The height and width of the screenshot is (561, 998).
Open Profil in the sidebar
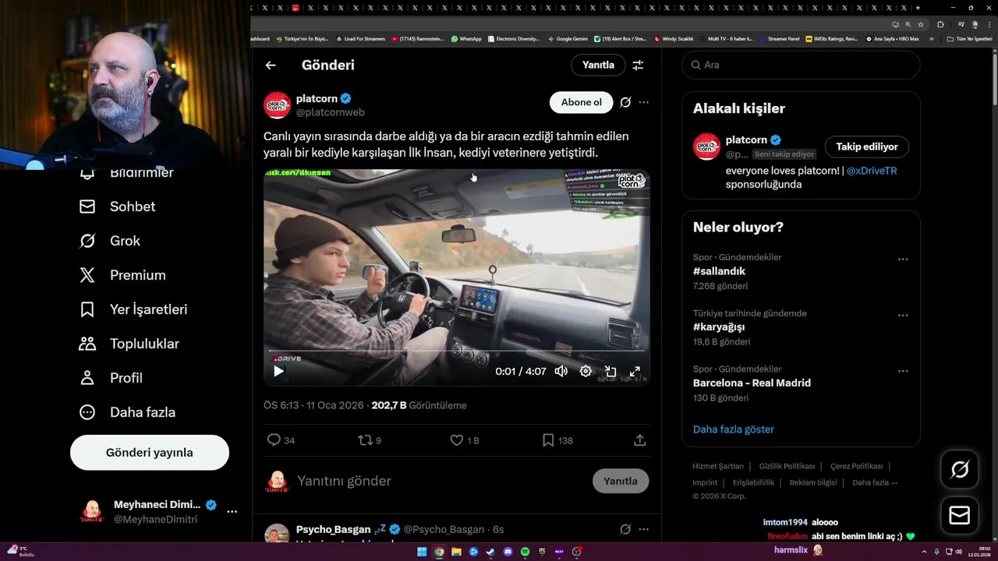pyautogui.click(x=111, y=378)
